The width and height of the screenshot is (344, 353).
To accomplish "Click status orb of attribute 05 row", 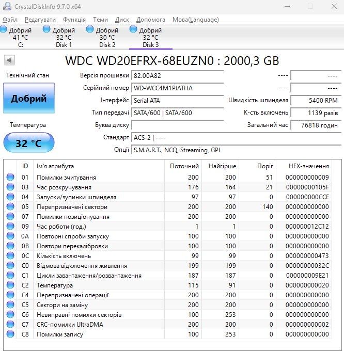I will tap(10, 206).
